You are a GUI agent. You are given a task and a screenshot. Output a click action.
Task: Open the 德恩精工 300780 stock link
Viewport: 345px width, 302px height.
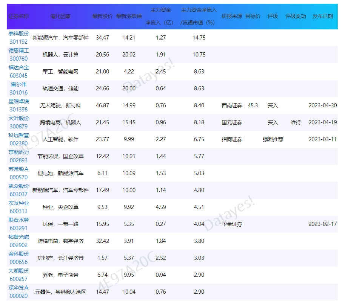19,55
